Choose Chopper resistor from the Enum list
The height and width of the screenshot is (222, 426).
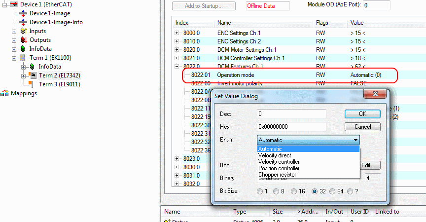[x=308, y=175]
